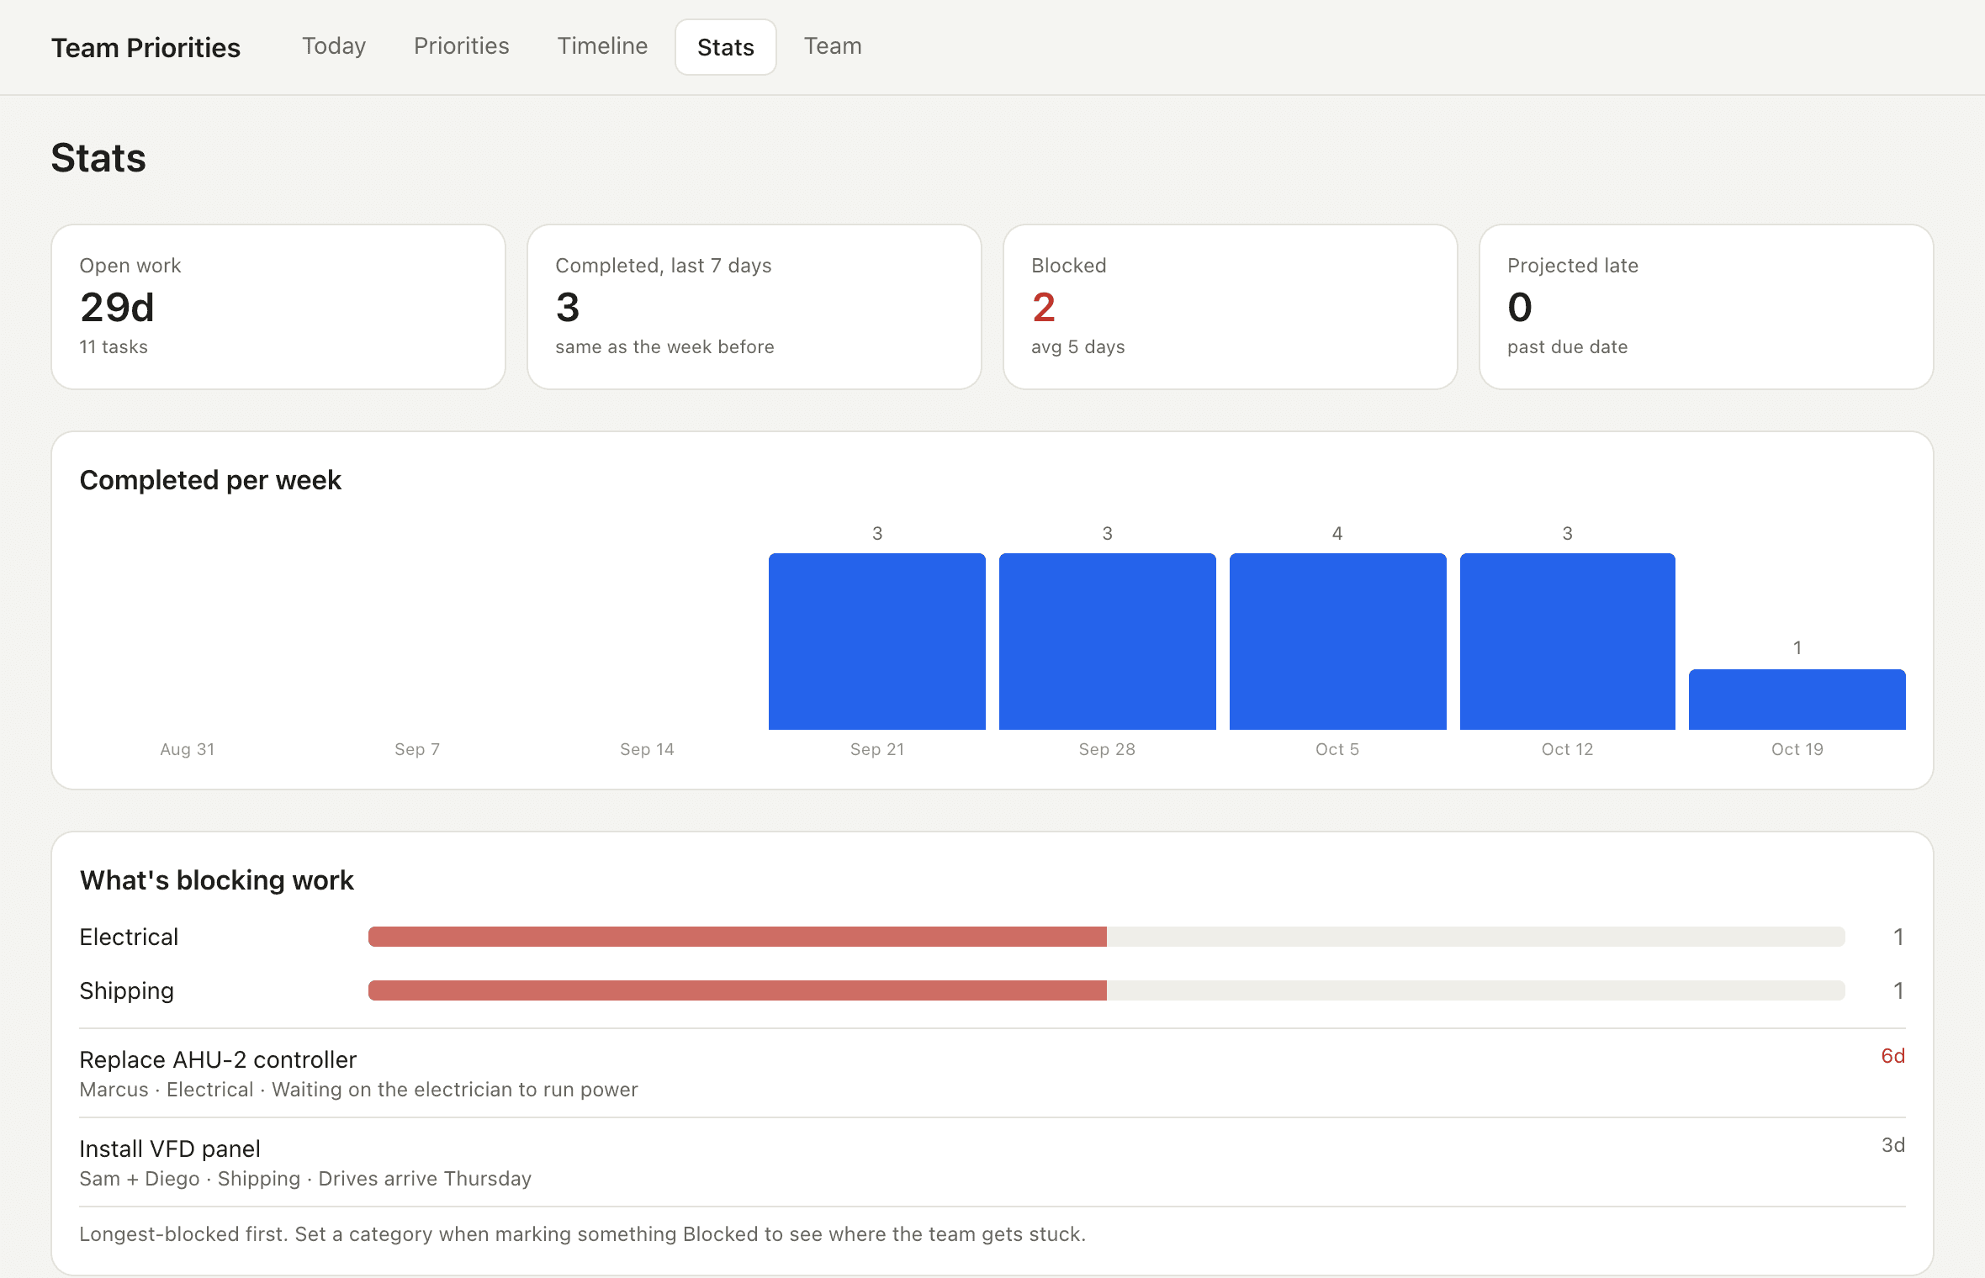Click the Electrical blocking progress bar
The height and width of the screenshot is (1278, 1985).
(1107, 937)
